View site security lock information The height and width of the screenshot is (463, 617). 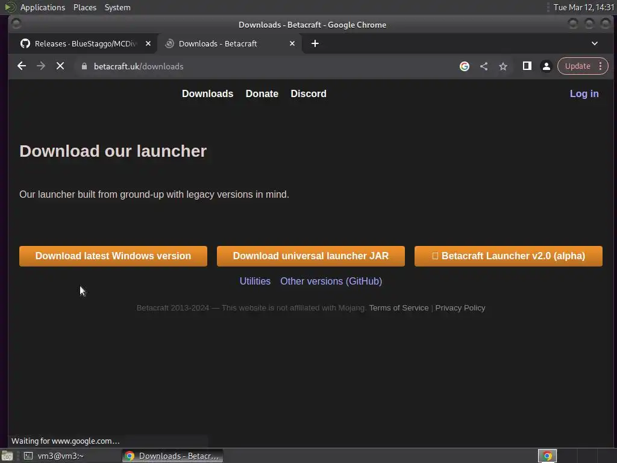pyautogui.click(x=84, y=66)
